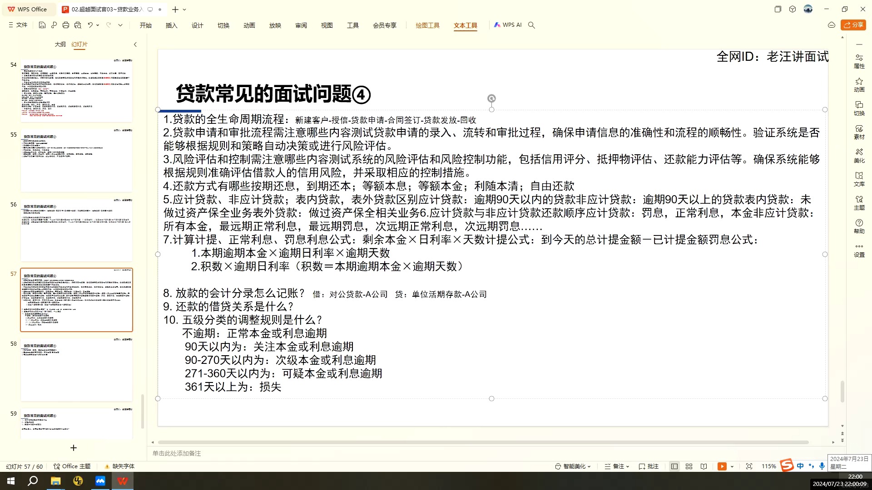
Task: Click the vertical scrollbar thumb of editor
Action: click(842, 392)
